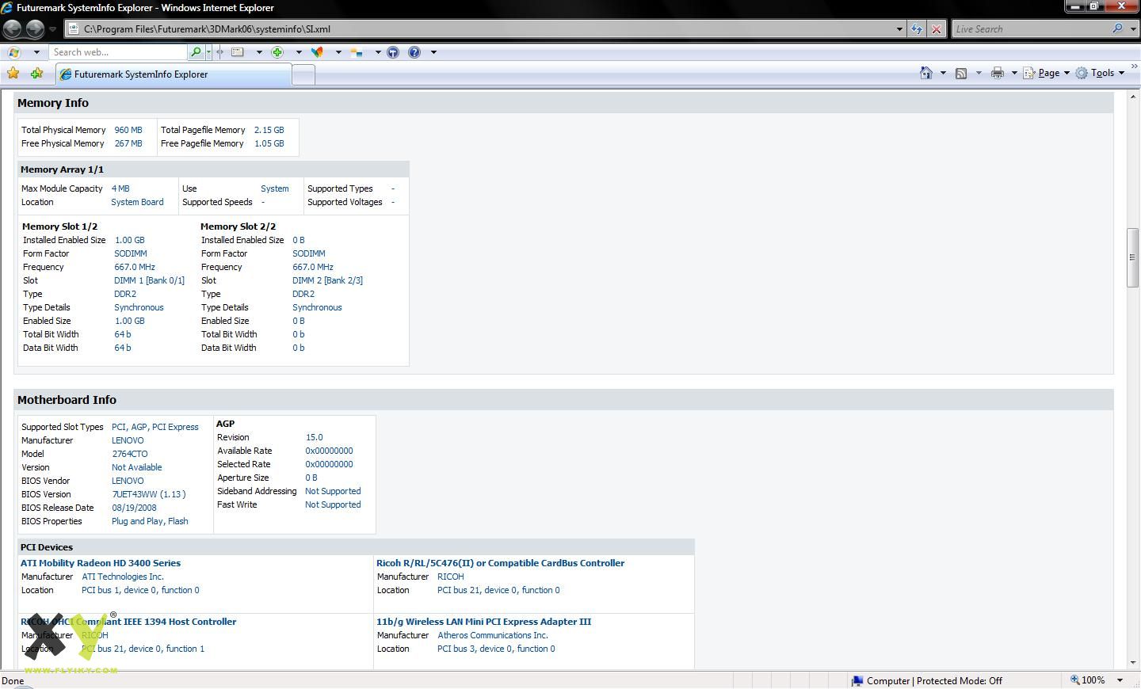Expand the Print options dropdown arrow
The height and width of the screenshot is (689, 1141).
tap(1014, 73)
